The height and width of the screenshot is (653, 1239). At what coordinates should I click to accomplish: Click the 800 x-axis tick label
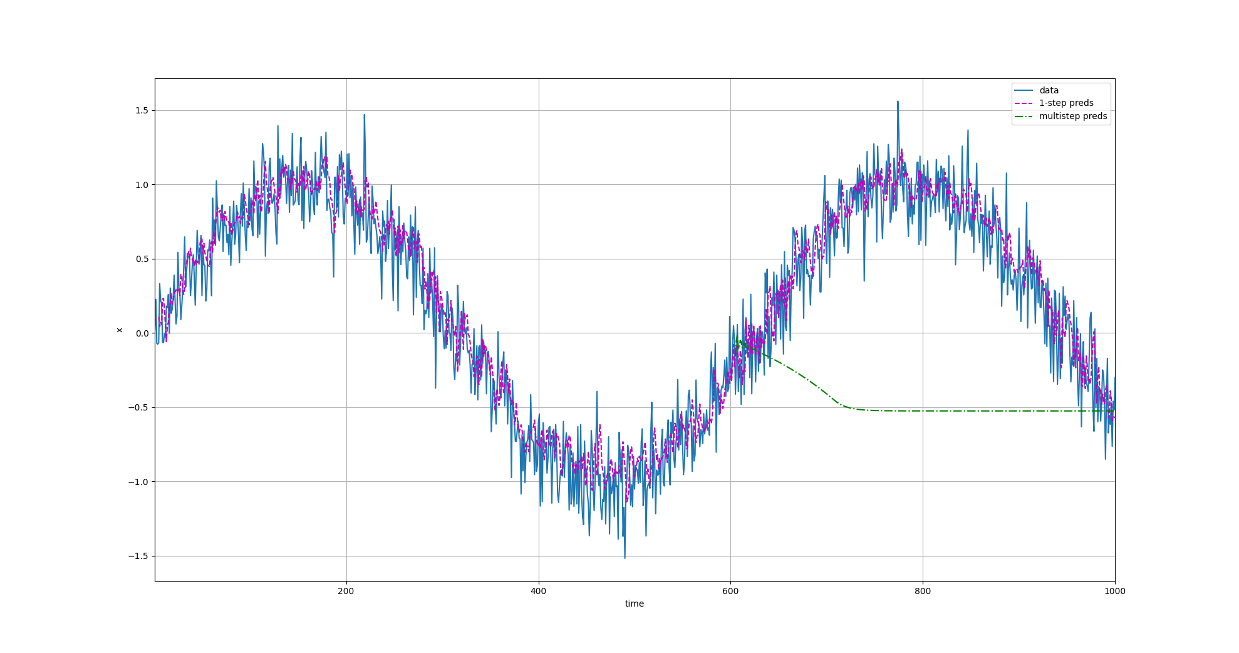coord(922,591)
